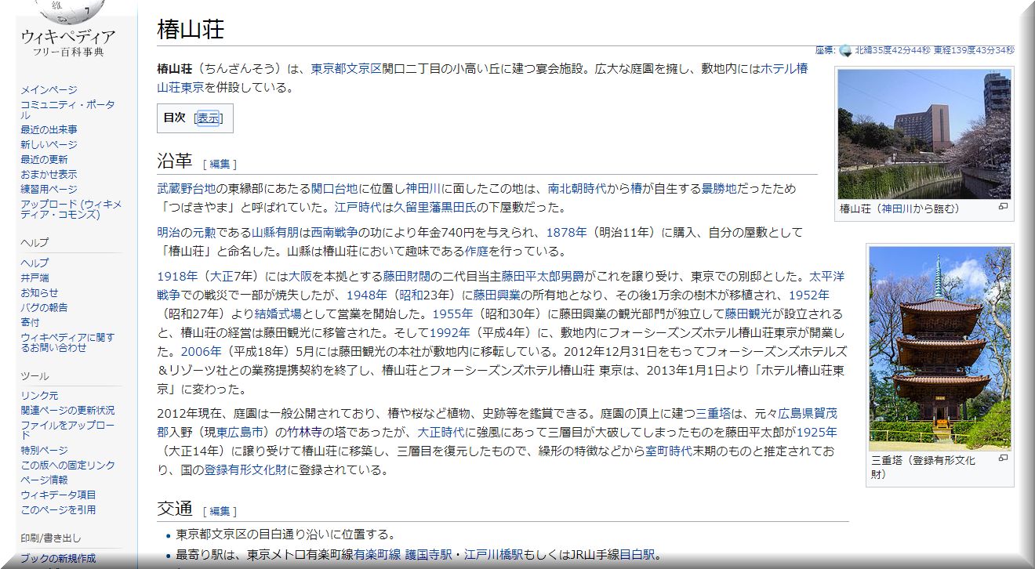
Task: Open ページ情報 tool link
Action: click(x=44, y=480)
